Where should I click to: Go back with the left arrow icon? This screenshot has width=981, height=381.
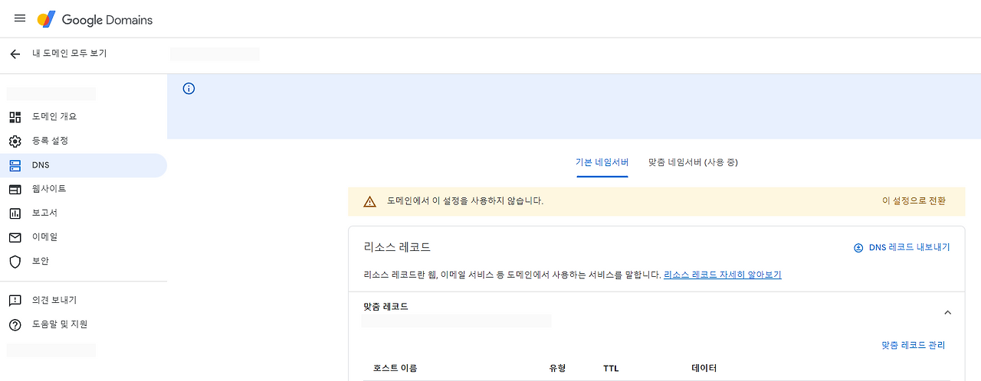click(15, 54)
